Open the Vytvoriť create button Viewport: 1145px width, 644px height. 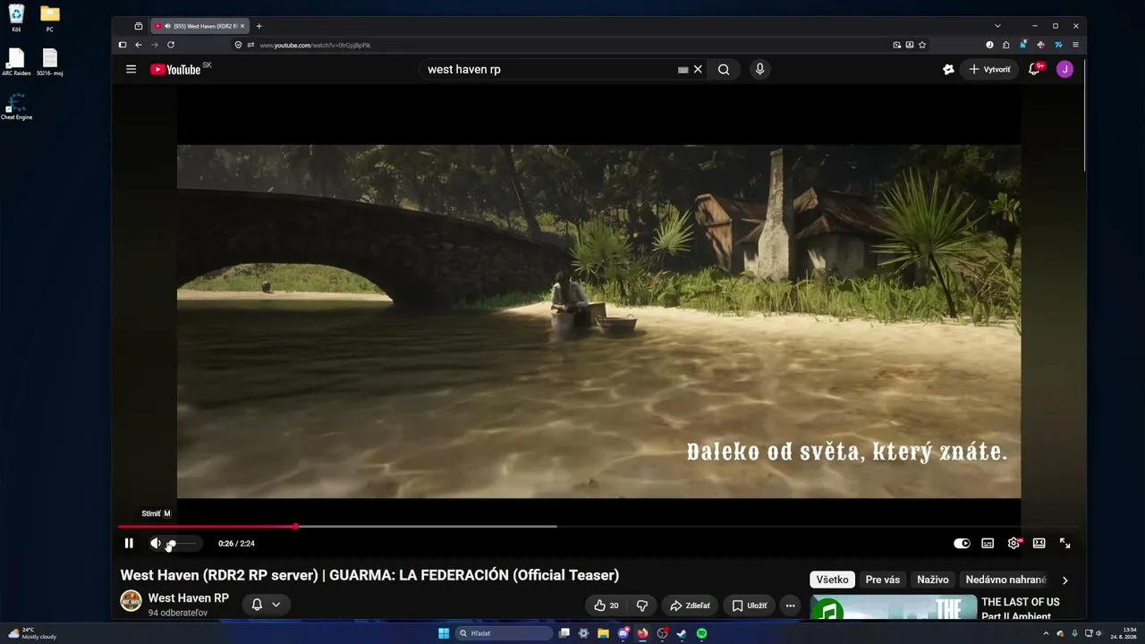(989, 69)
